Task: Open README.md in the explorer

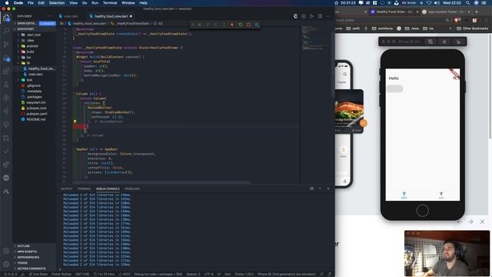Action: click(36, 120)
